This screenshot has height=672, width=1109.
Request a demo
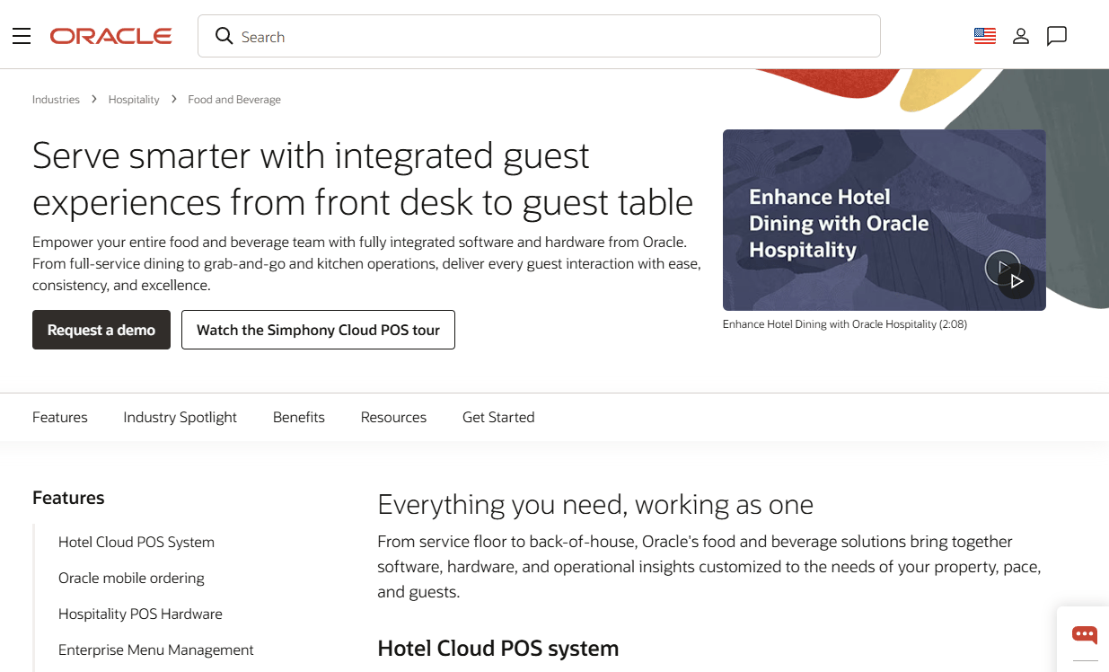tap(101, 330)
